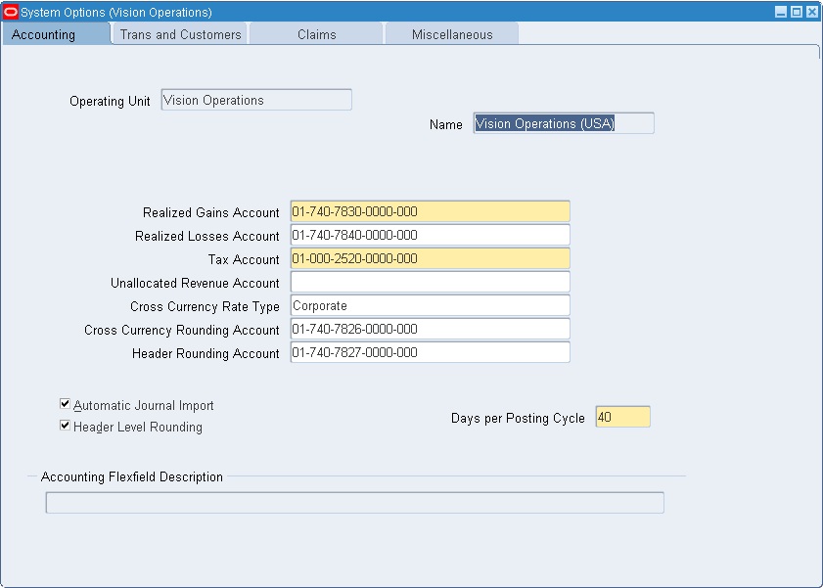Click the Accounting Flexfield Description heading
823x588 pixels.
point(132,476)
